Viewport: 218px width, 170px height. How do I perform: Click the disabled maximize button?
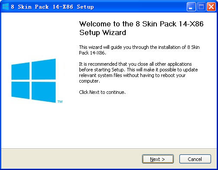201,7
